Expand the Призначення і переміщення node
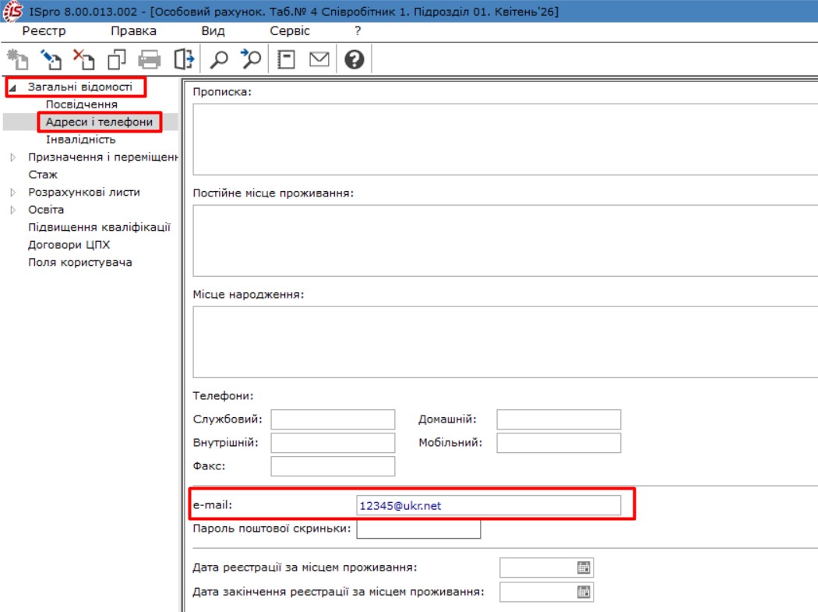The width and height of the screenshot is (818, 612). pos(12,157)
